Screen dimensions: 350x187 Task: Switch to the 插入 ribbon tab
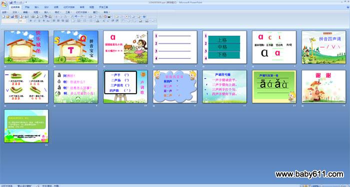click(37, 7)
